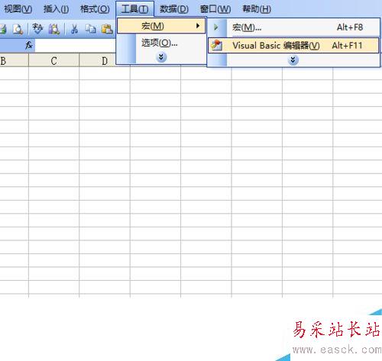Close the open 工具(T) menu

point(134,9)
